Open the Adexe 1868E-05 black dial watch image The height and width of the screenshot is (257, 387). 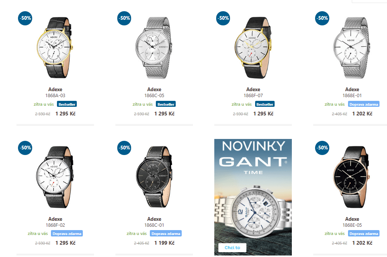point(352,177)
